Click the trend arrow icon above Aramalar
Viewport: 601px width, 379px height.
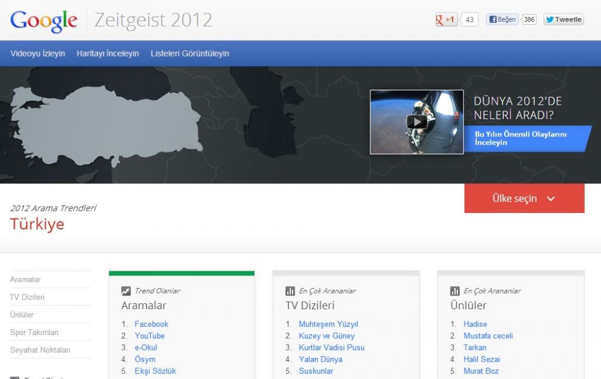[x=126, y=290]
